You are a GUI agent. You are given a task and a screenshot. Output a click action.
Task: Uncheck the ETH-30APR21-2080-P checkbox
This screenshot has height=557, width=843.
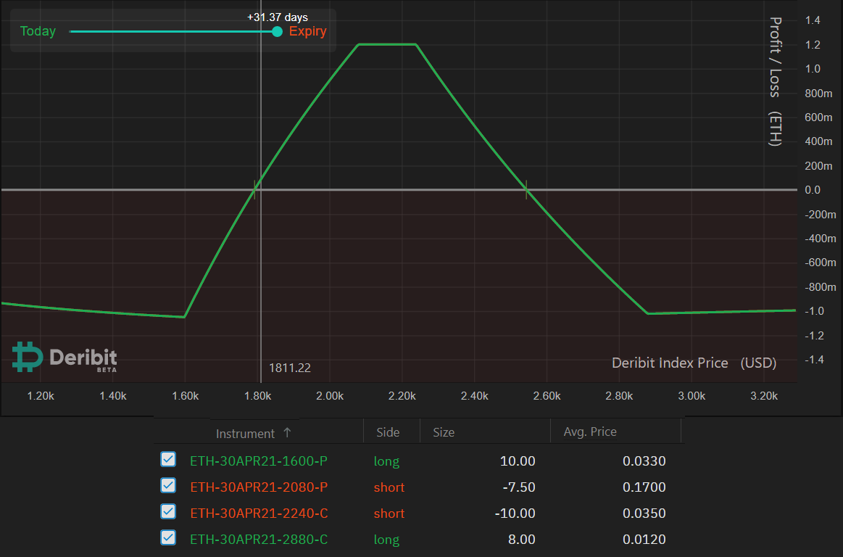(x=168, y=486)
